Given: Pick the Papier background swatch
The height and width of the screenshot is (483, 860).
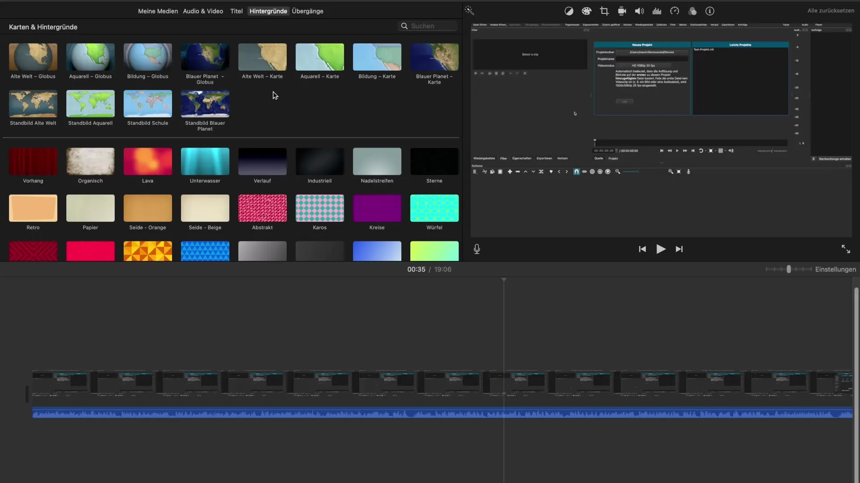Looking at the screenshot, I should pos(90,208).
